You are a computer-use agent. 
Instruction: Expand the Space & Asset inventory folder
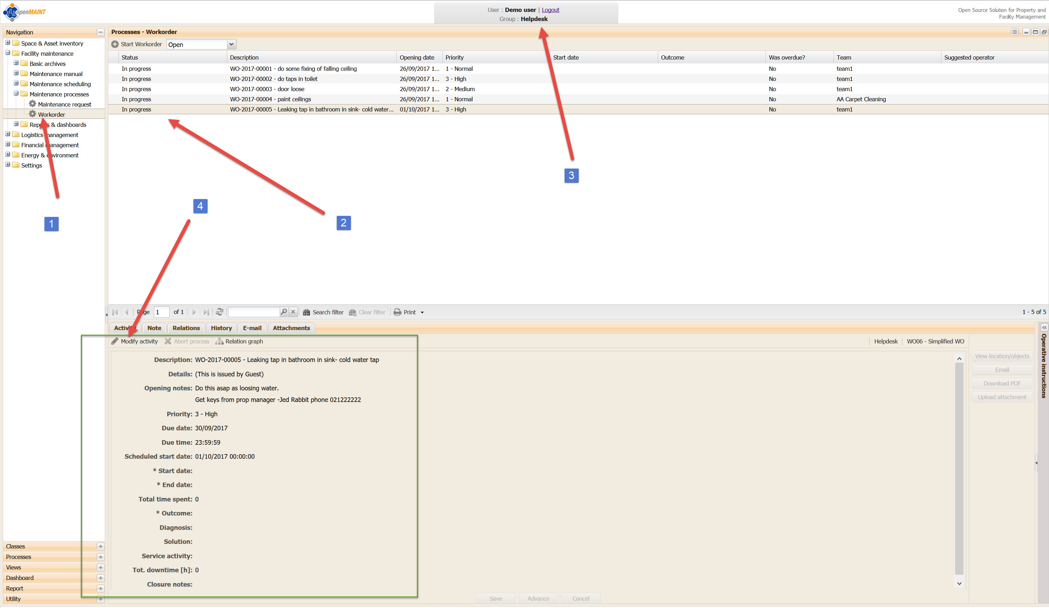pos(7,43)
